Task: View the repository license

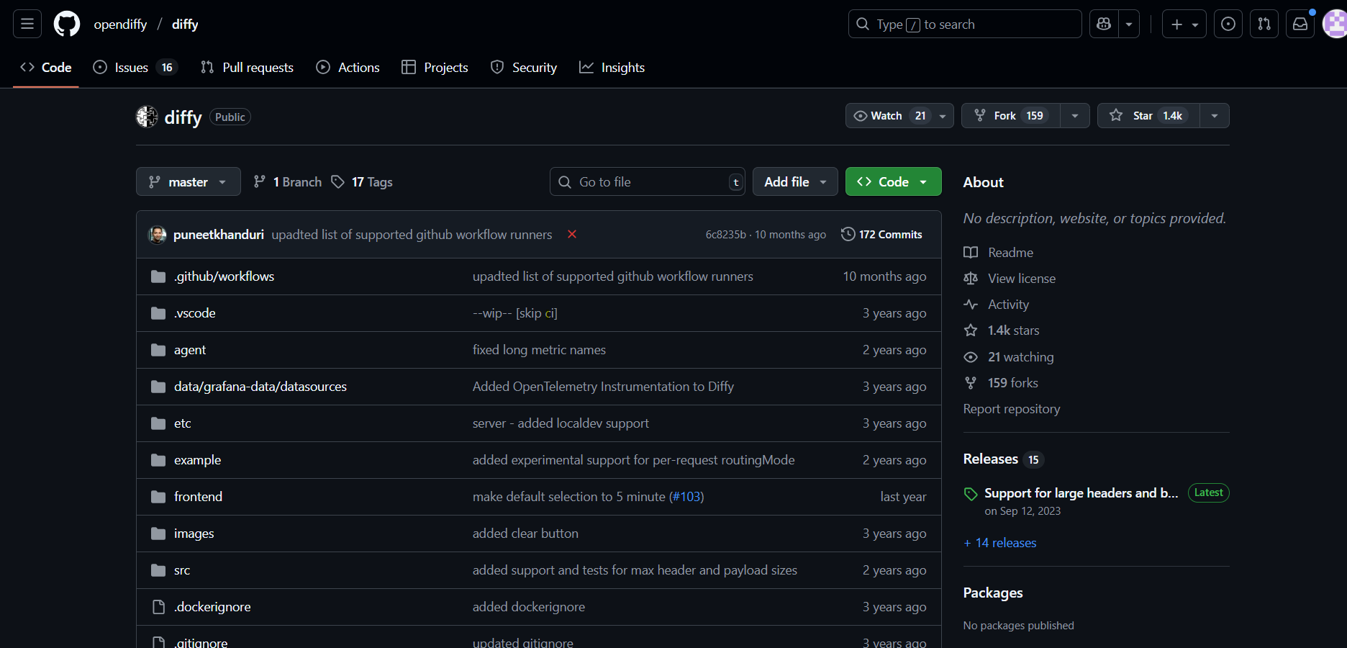Action: click(1022, 278)
